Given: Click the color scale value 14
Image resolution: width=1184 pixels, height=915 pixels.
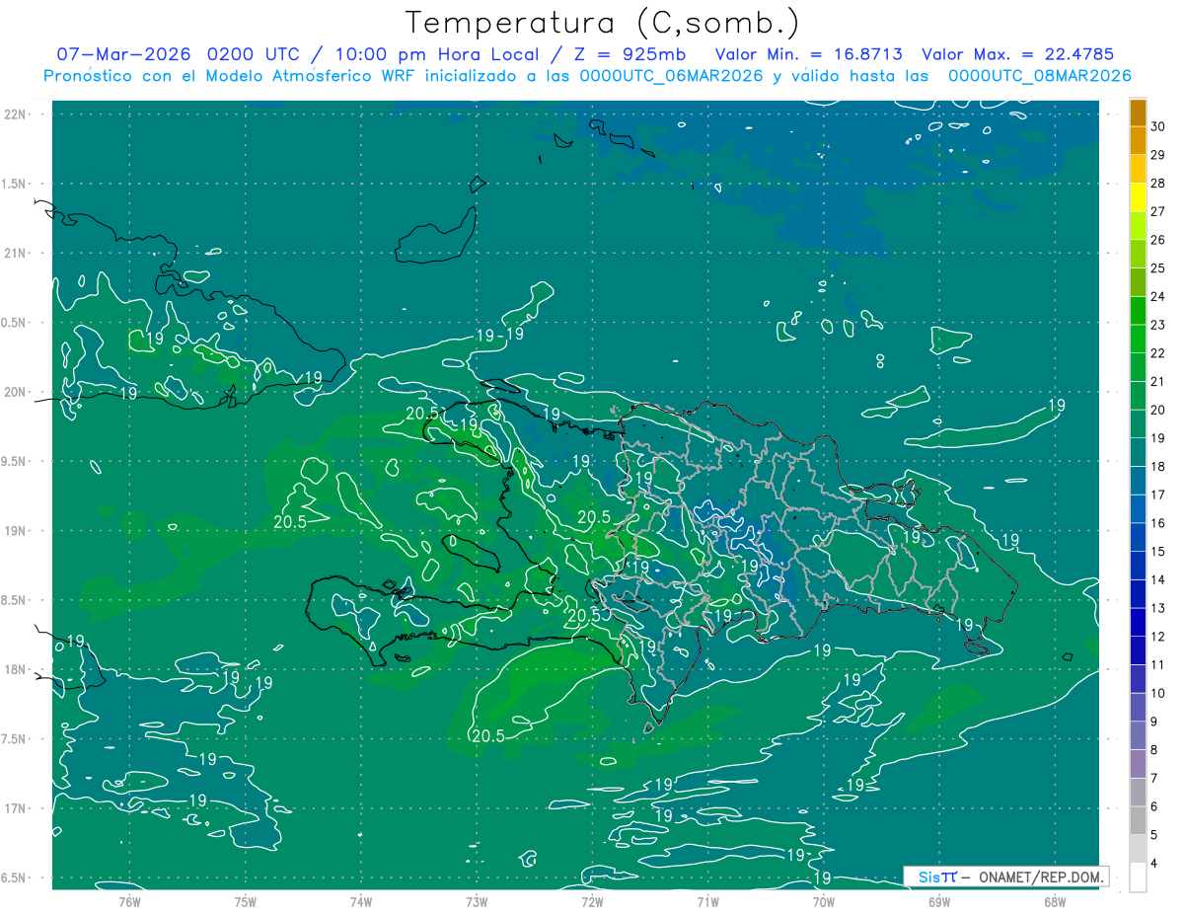Looking at the screenshot, I should tap(1158, 580).
